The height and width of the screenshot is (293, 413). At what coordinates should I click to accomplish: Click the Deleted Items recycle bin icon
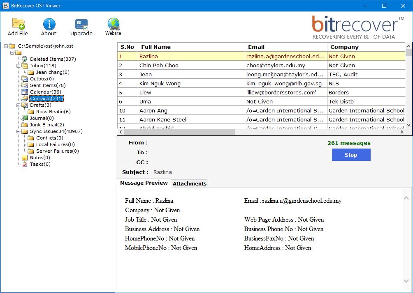point(25,59)
